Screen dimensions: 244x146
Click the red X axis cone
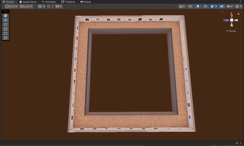click(x=231, y=16)
